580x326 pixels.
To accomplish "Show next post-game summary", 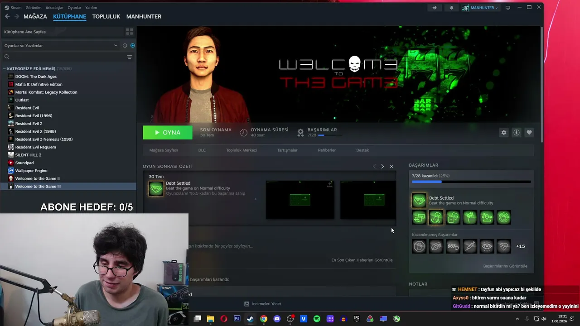I will coord(382,167).
